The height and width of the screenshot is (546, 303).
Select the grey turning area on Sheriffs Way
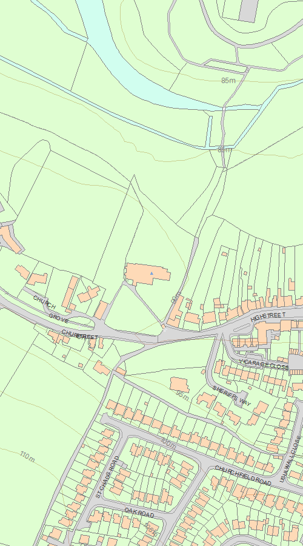coord(242,399)
